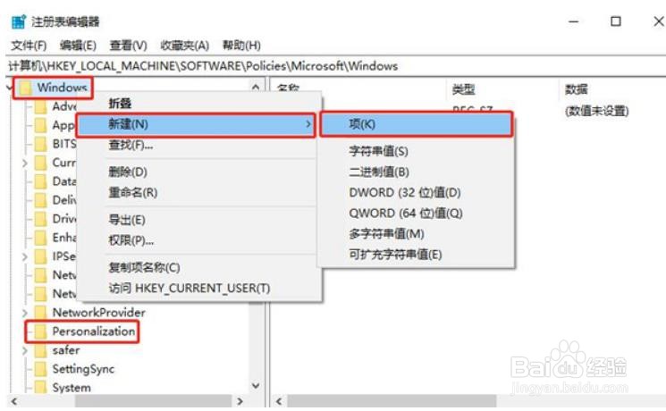
Task: Open the 收藏夹(A) menu
Action: coord(185,45)
